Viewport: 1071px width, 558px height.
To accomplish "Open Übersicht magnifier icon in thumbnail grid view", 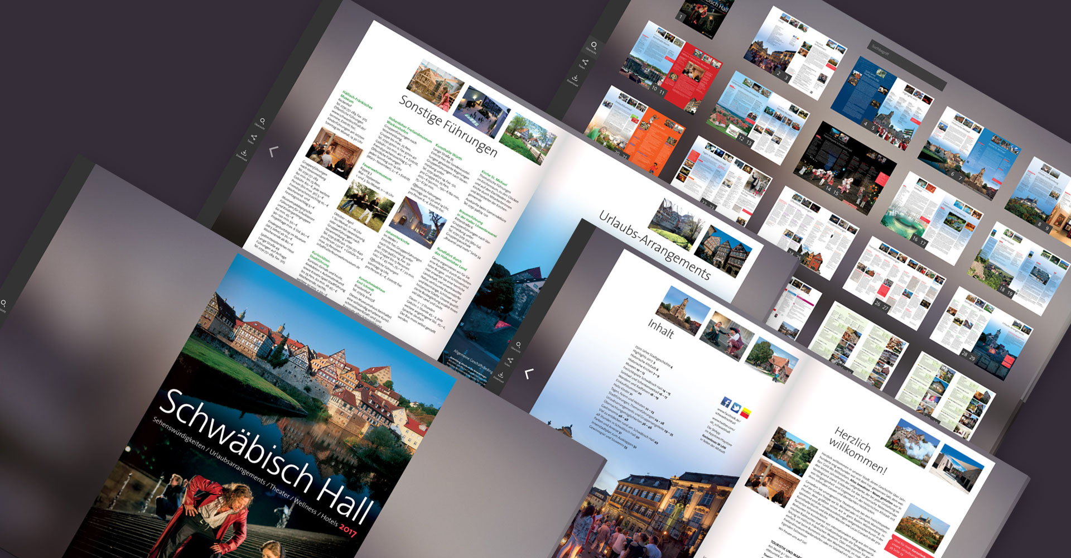I will point(594,45).
